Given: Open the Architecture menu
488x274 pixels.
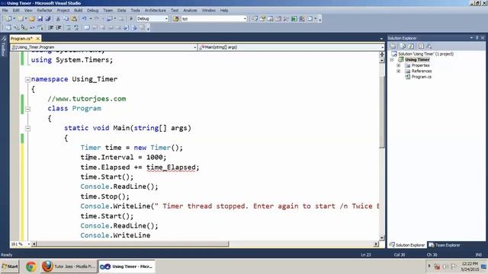Looking at the screenshot, I should (156, 10).
